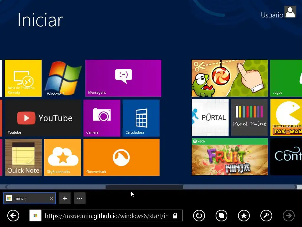Open the Jogos tile
The image size is (302, 227).
coord(286,78)
